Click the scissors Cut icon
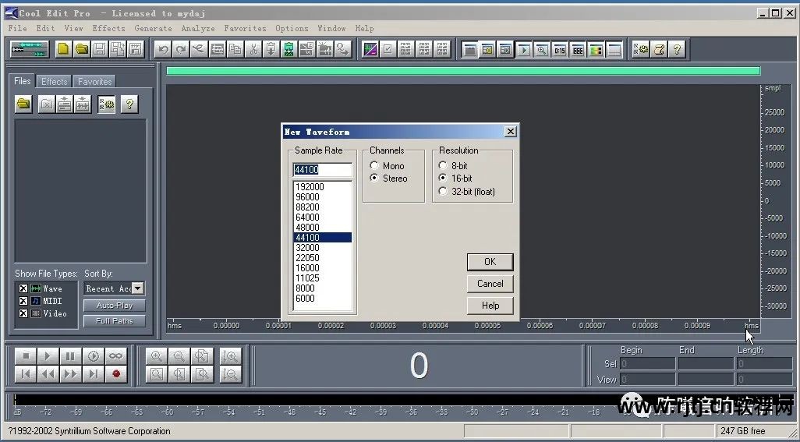The height and width of the screenshot is (442, 800). click(x=253, y=49)
